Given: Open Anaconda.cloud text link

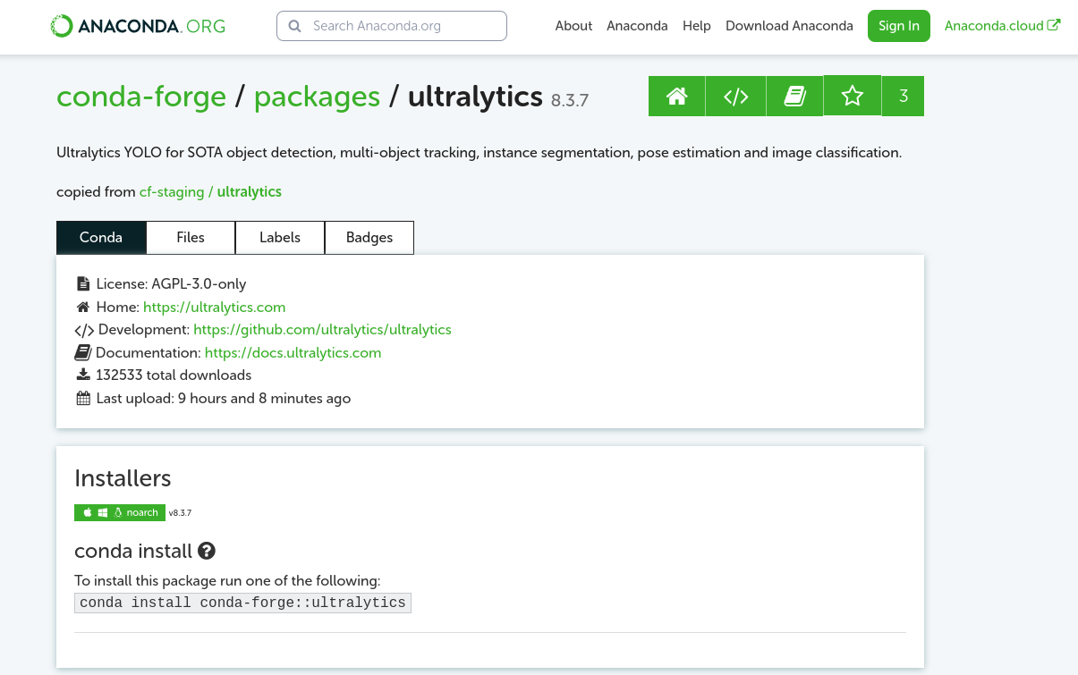Looking at the screenshot, I should (x=994, y=26).
